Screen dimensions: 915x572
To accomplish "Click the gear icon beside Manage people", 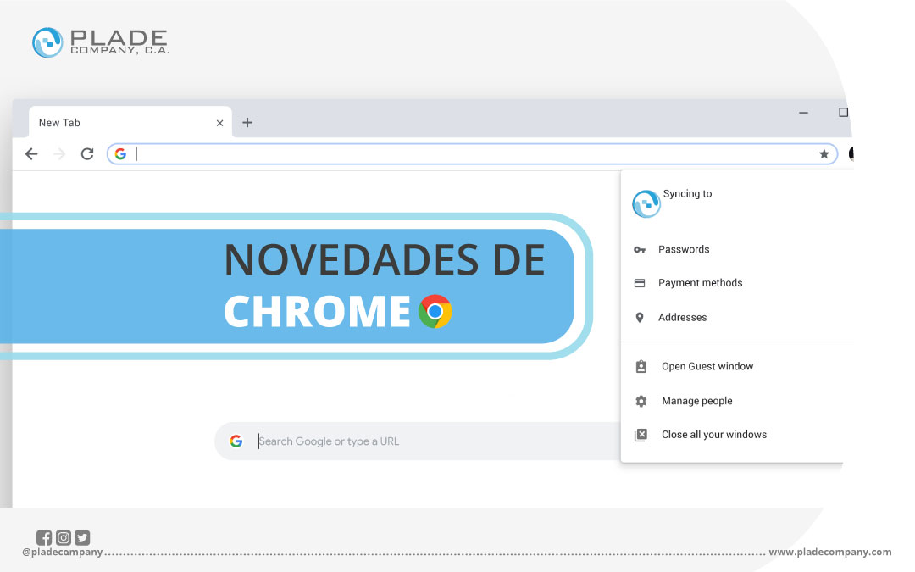I will tap(640, 401).
